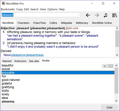Click the Copy button at the bottom
Image resolution: width=120 pixels, height=111 pixels.
[x=110, y=107]
